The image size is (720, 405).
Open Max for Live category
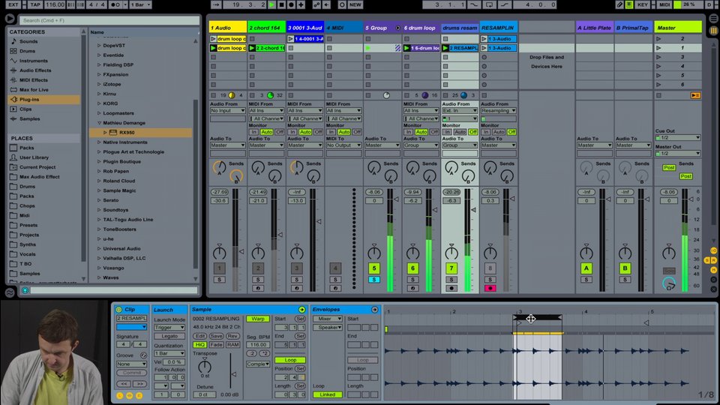coord(34,89)
